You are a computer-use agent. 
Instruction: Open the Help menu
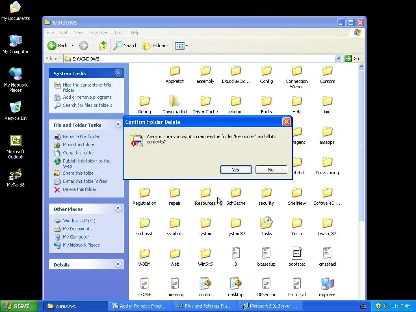tap(135, 32)
